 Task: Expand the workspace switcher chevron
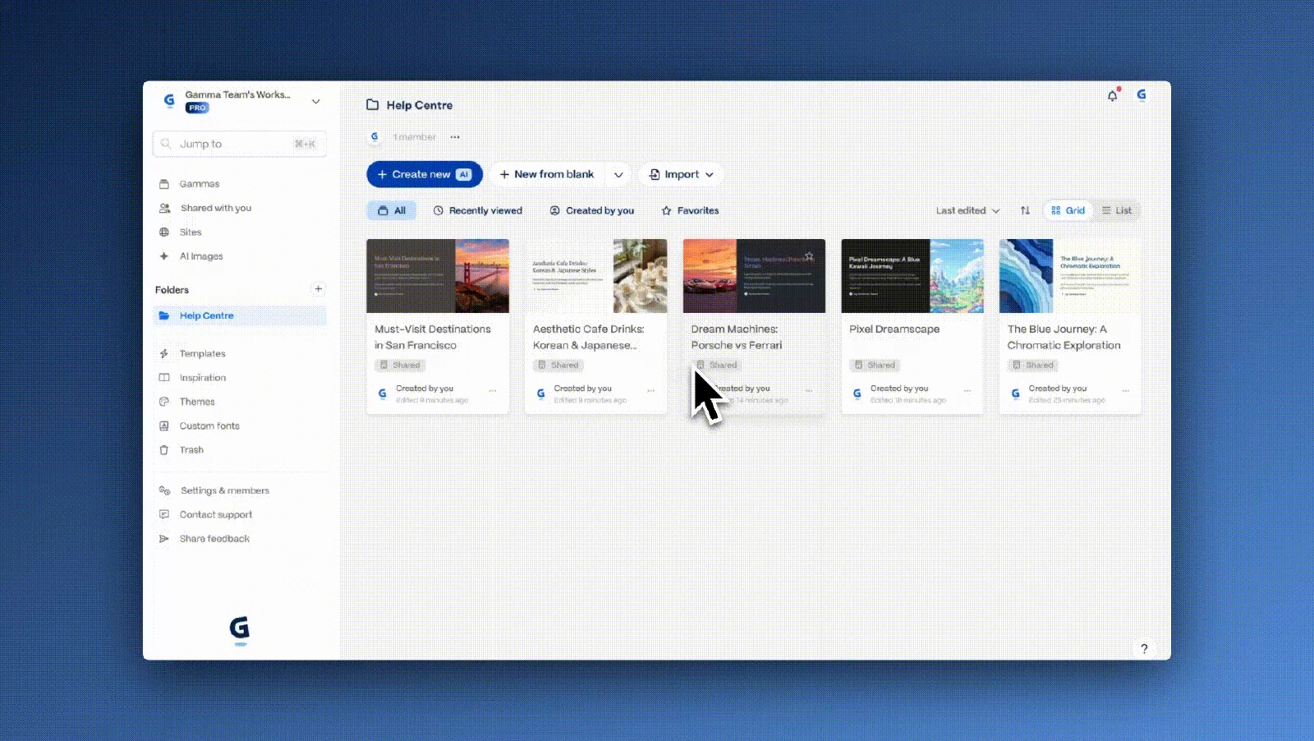[x=315, y=101]
